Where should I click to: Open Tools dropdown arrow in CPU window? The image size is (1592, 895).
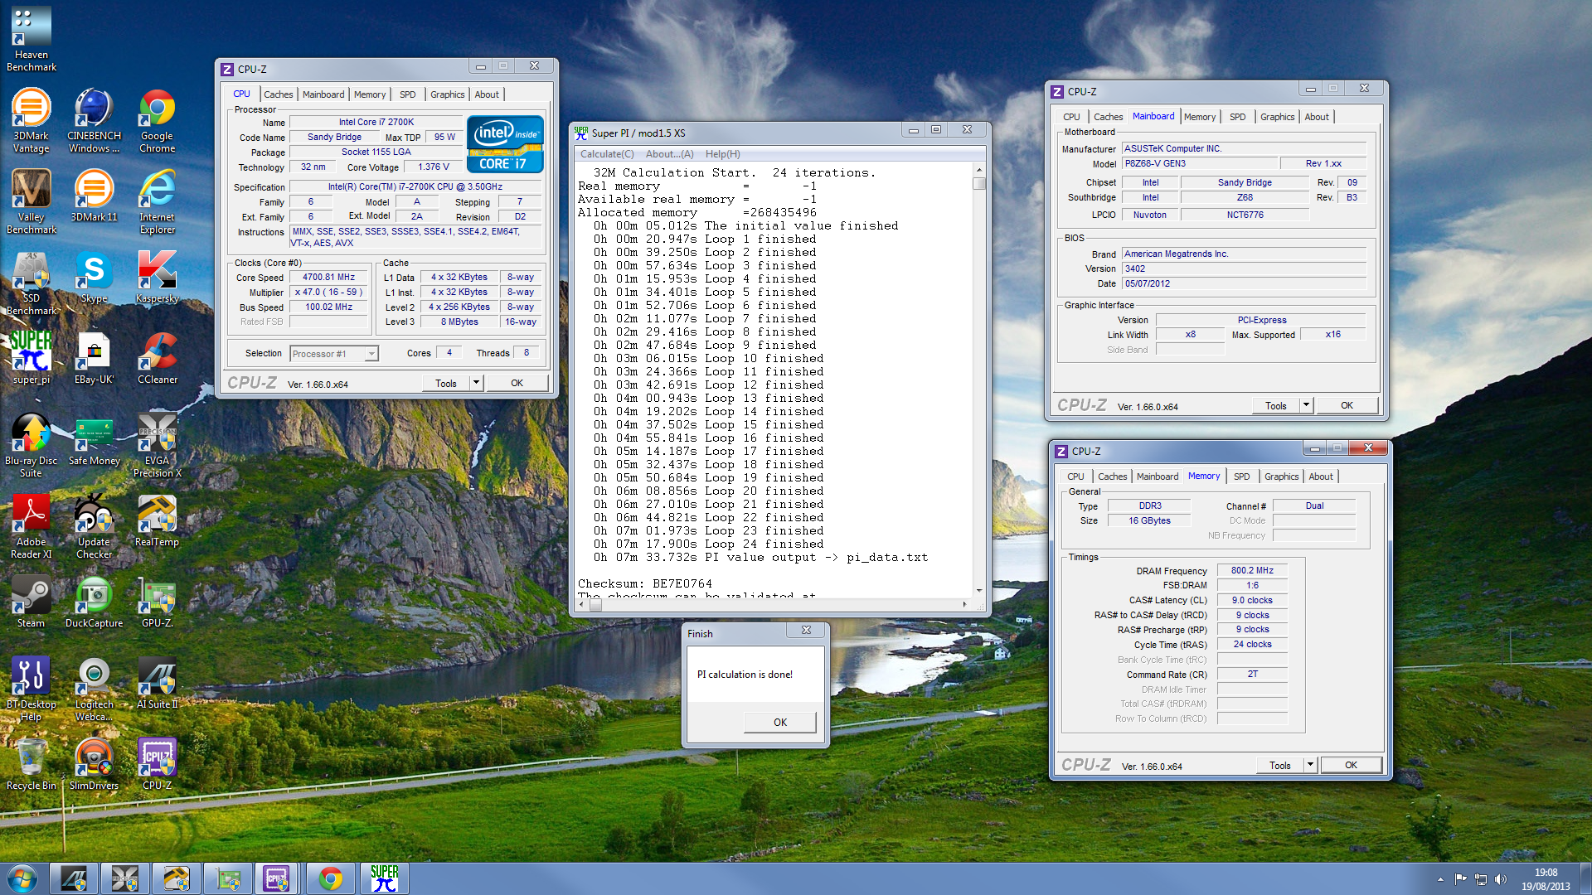click(476, 383)
